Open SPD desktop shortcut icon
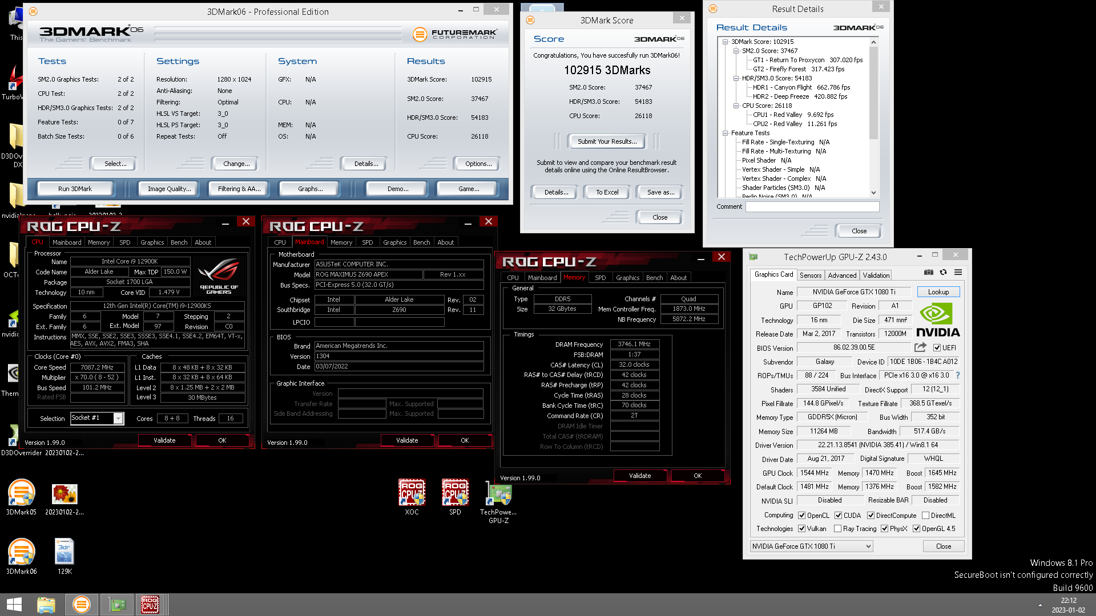This screenshot has height=616, width=1096. pyautogui.click(x=455, y=492)
